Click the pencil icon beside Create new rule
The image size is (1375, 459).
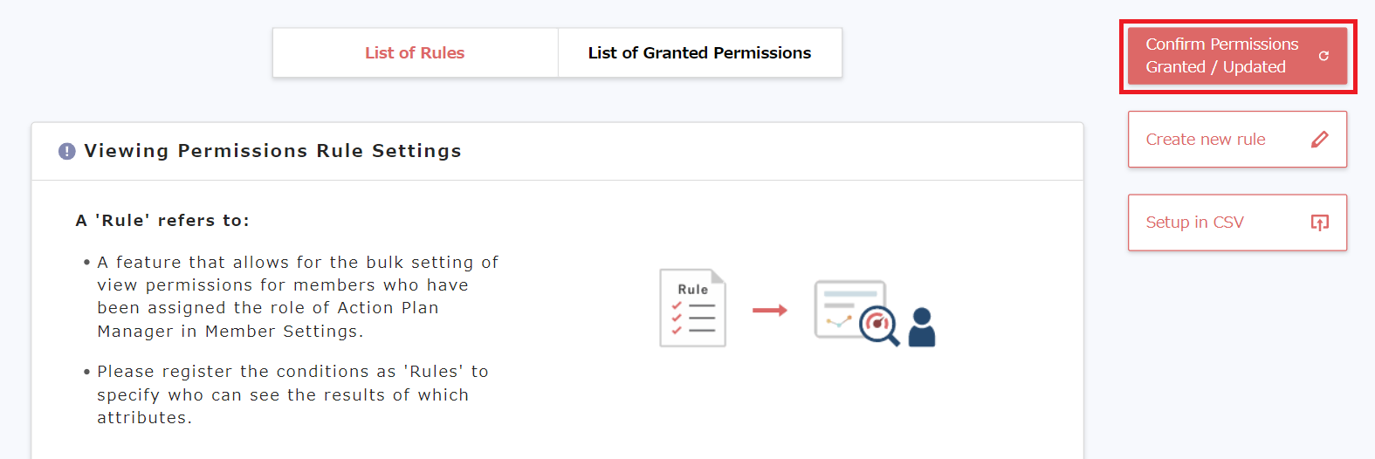[1320, 140]
